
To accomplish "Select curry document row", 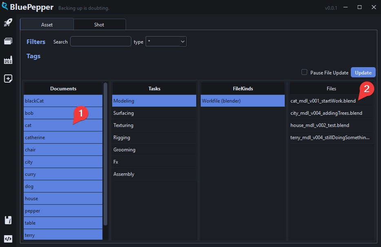I will [63, 174].
